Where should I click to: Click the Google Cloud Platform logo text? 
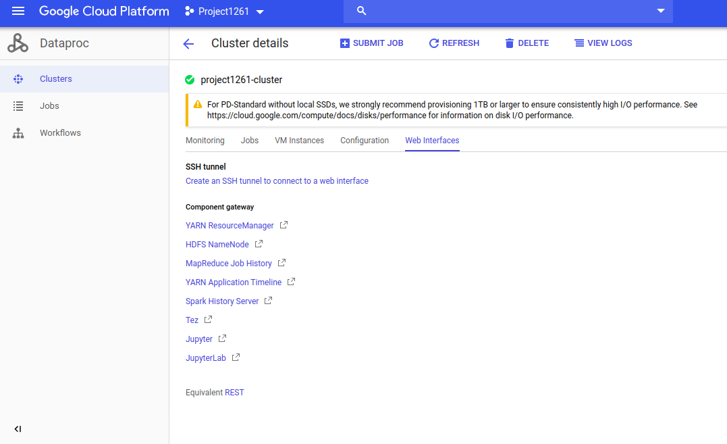click(x=104, y=11)
